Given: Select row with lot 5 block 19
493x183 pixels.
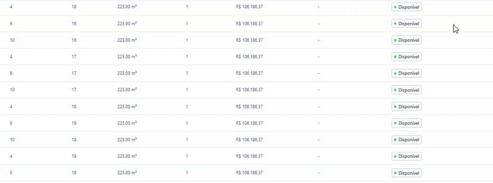Looking at the screenshot, I should (x=246, y=173).
